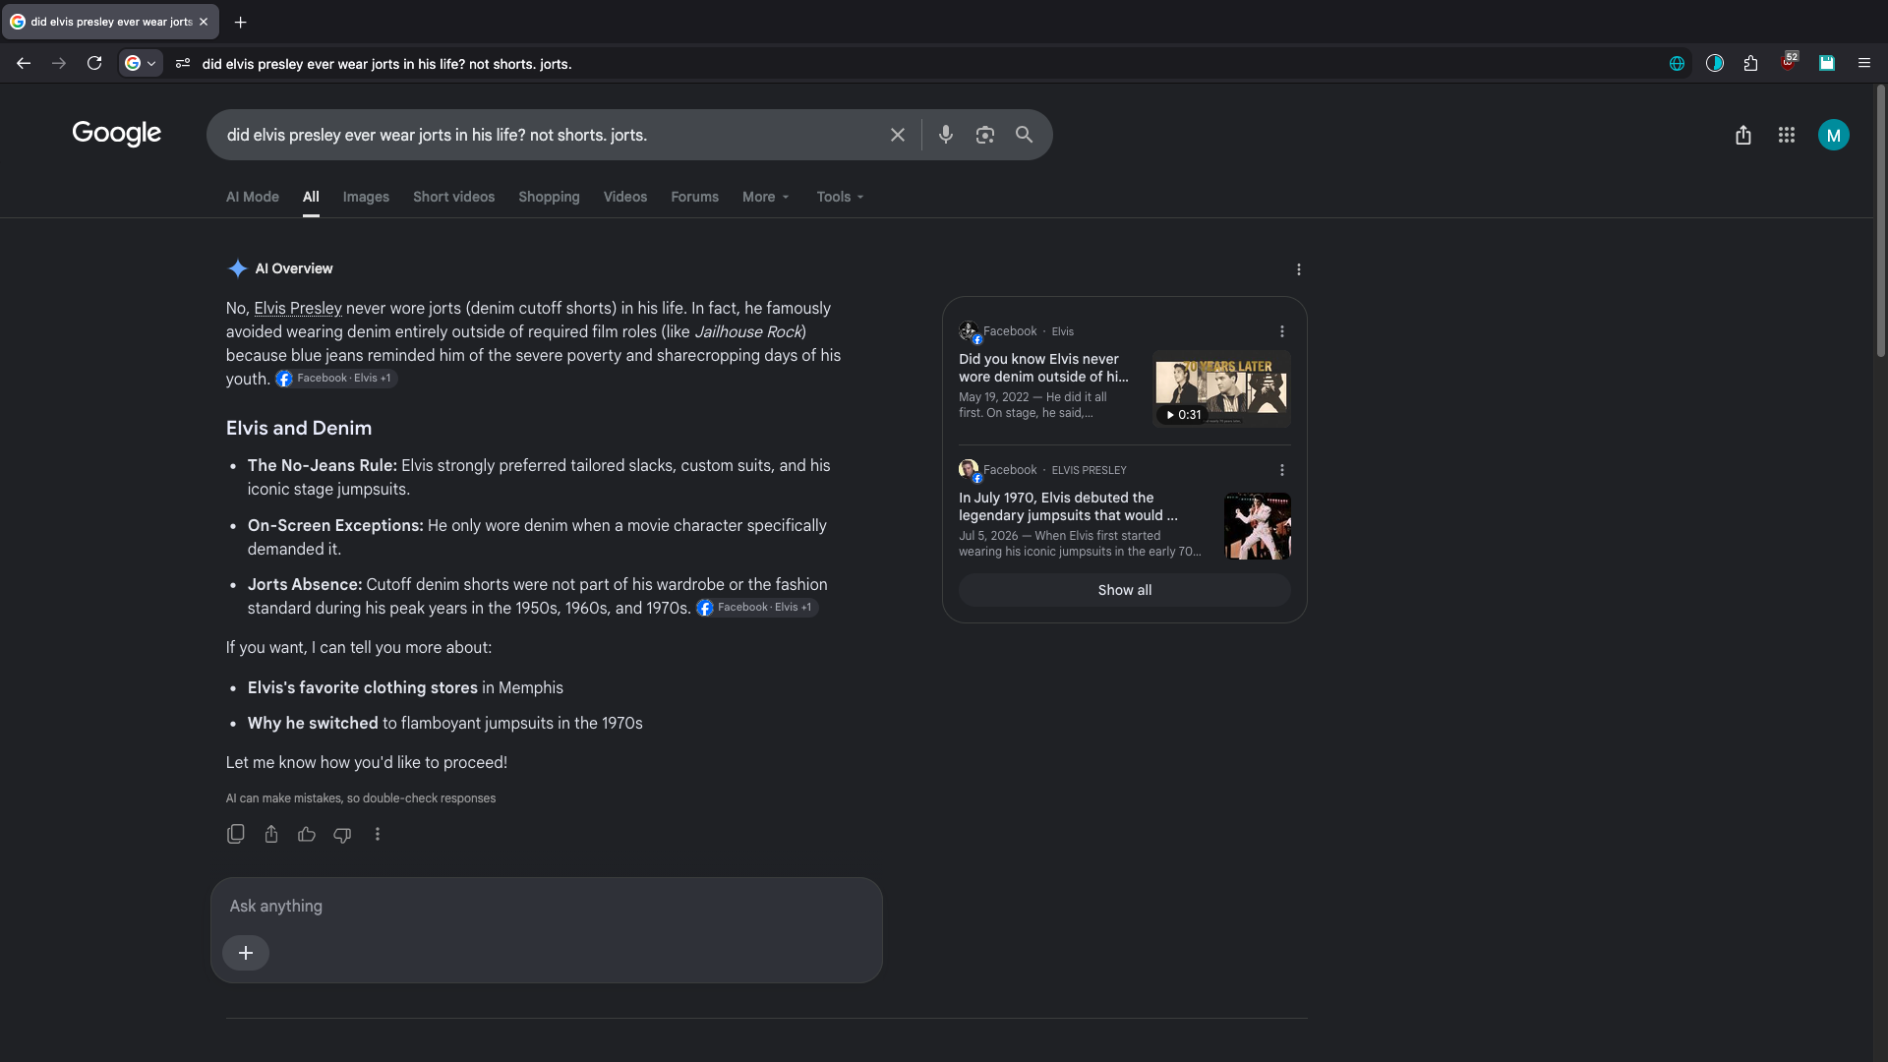Viewport: 1888px width, 1062px height.
Task: Open options for the first Facebook source card
Action: coord(1281,331)
